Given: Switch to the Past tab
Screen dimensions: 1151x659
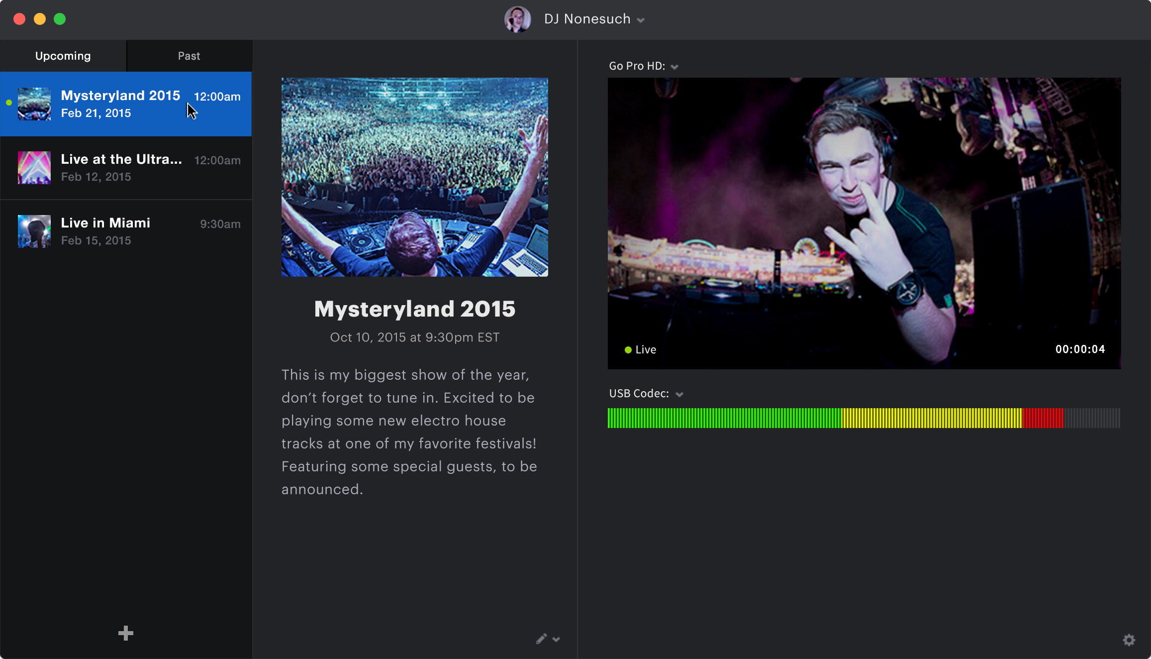Looking at the screenshot, I should coord(189,56).
